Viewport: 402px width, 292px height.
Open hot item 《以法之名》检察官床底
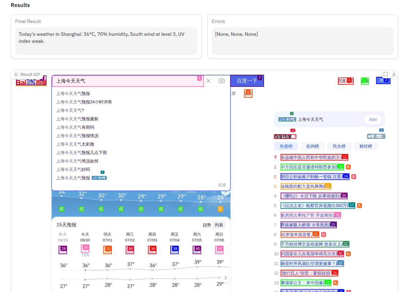pyautogui.click(x=318, y=205)
